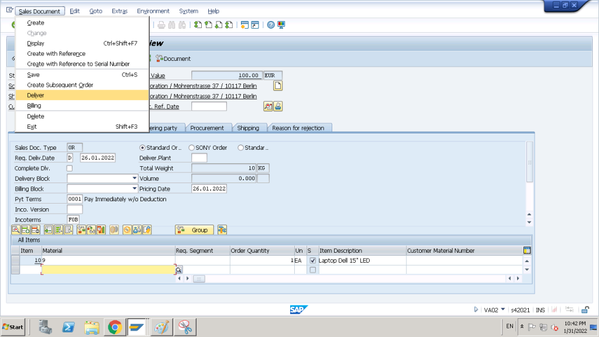Screen dimensions: 599x337
Task: Open the table column settings icon
Action: coord(527,250)
